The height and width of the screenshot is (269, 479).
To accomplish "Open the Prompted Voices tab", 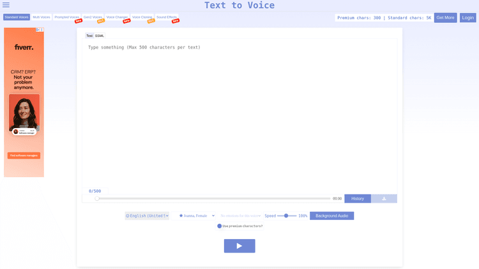I will [66, 17].
